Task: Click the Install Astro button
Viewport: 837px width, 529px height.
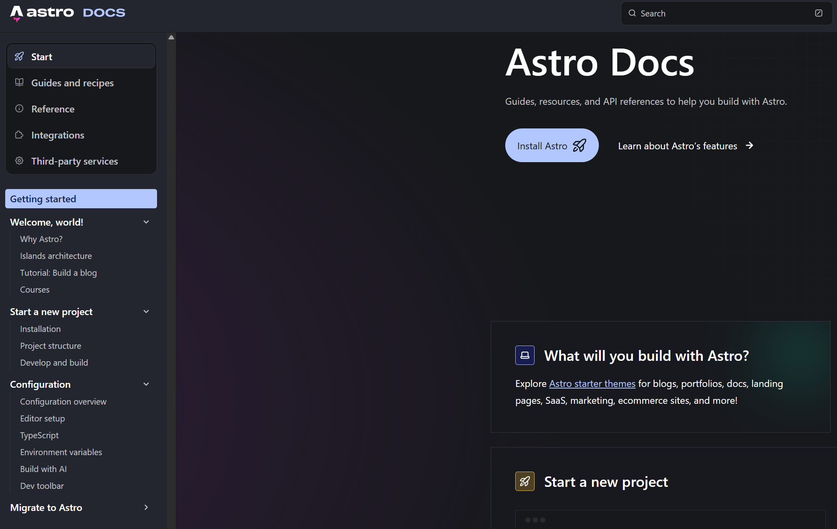Action: [552, 145]
